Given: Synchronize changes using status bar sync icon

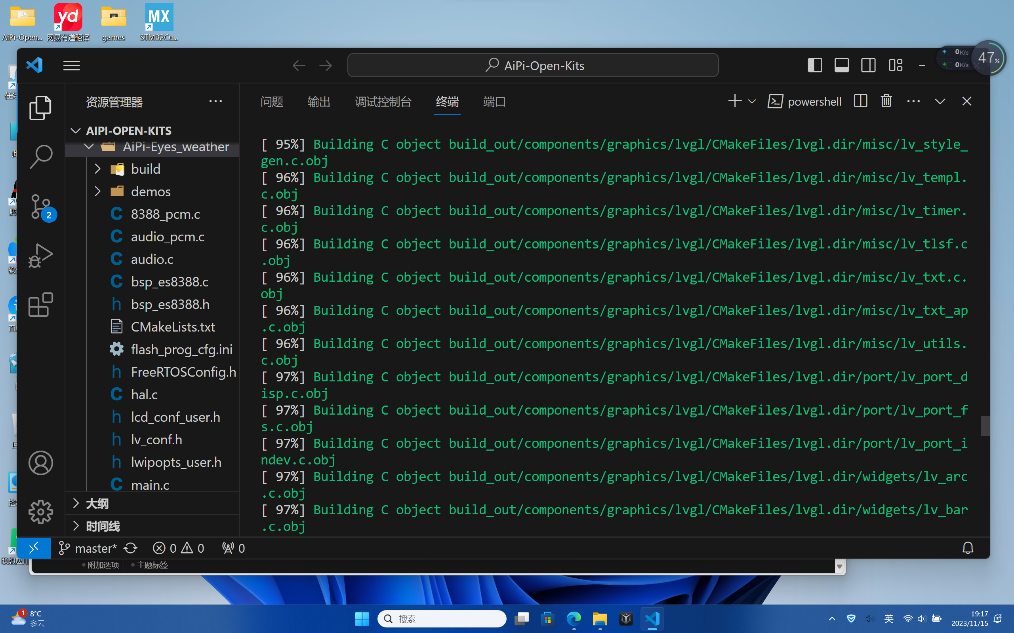Looking at the screenshot, I should [131, 548].
